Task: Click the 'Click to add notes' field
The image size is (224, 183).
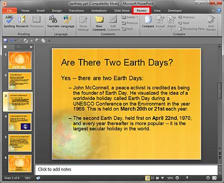Action: coord(126,170)
